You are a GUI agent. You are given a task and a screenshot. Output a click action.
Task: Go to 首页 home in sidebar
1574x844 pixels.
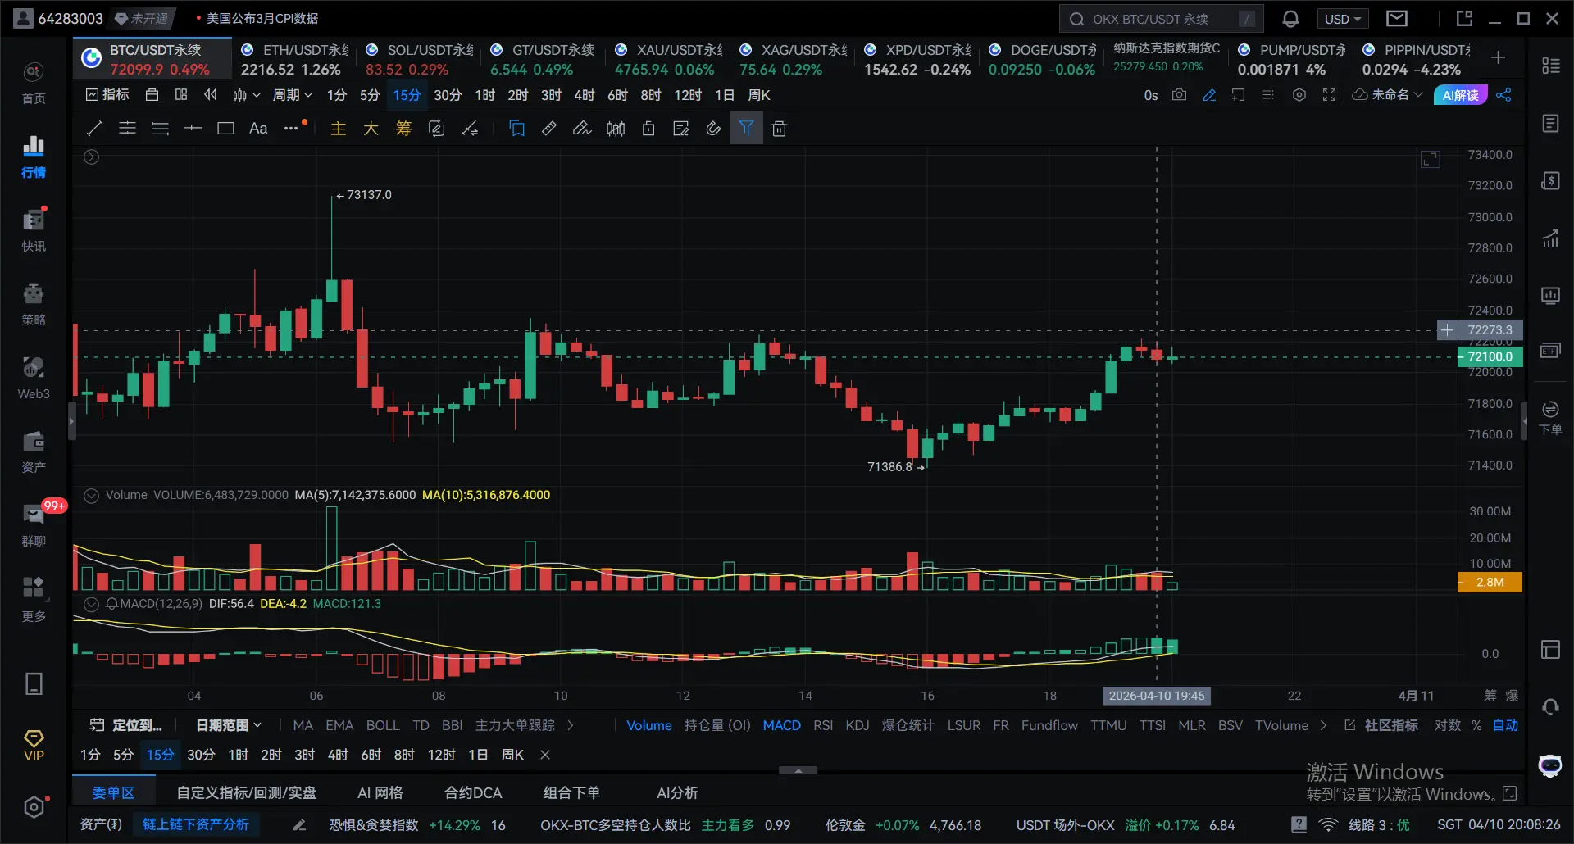point(34,84)
